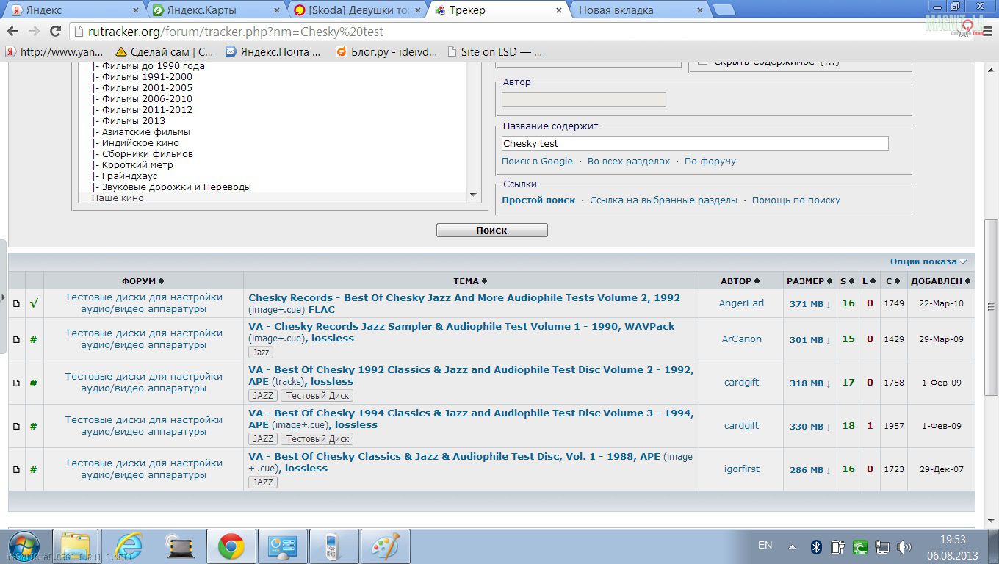
Task: Open the http://www.yan... bookmark
Action: [x=54, y=52]
